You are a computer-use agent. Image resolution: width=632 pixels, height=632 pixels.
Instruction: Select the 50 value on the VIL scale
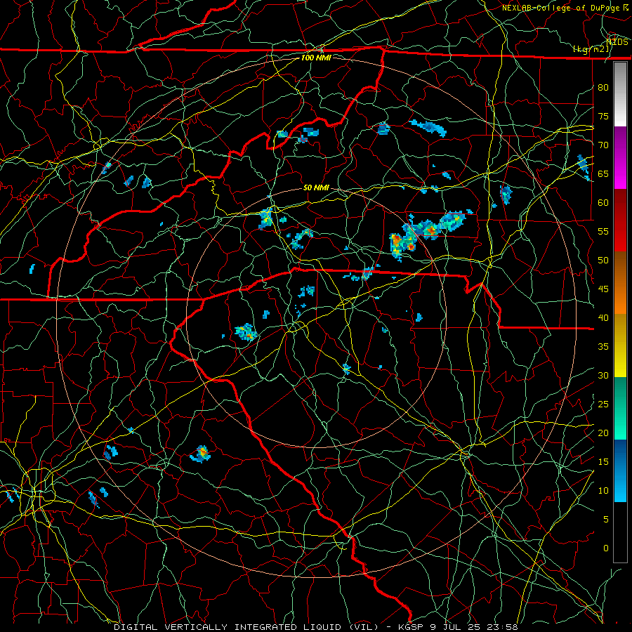click(x=603, y=261)
